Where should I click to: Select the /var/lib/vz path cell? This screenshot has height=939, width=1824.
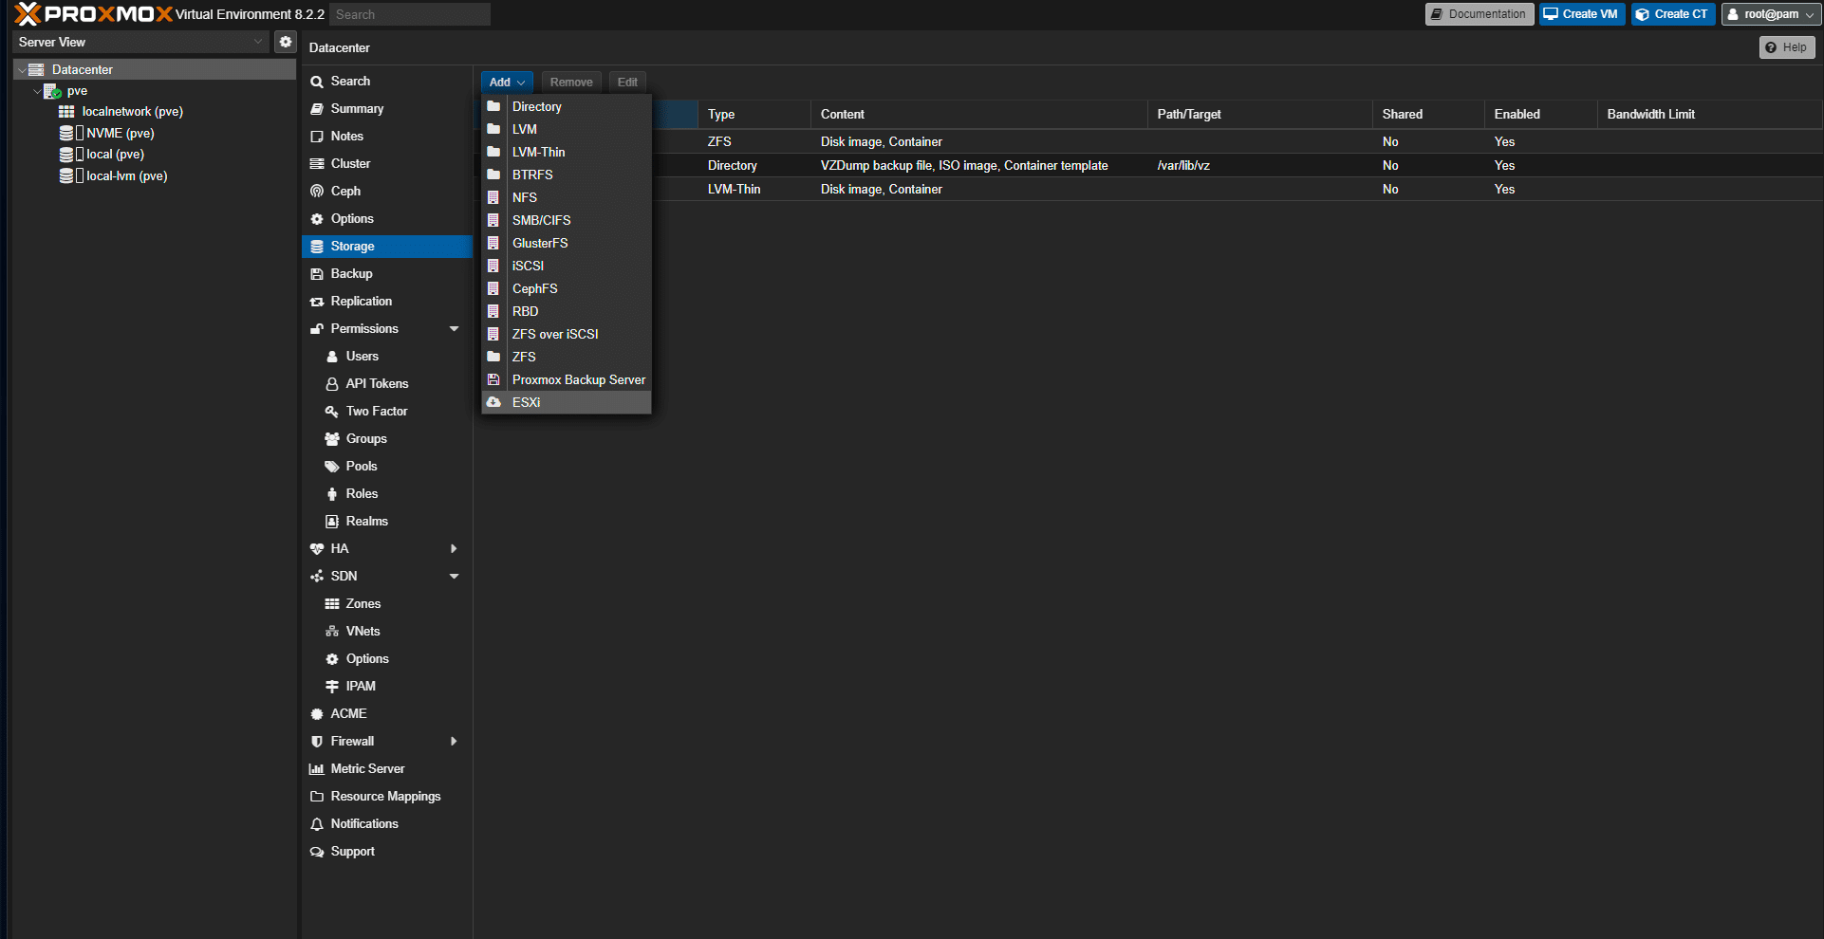pos(1259,165)
